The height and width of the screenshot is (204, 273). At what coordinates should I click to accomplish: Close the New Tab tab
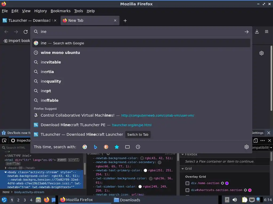click(115, 20)
